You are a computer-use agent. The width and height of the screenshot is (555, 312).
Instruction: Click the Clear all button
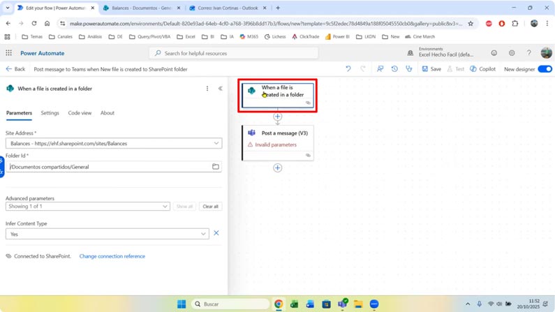point(210,206)
